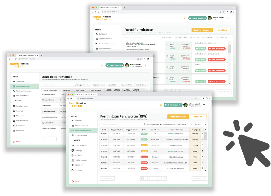Expand user menu chevron in RFQ window
The height and width of the screenshot is (196, 271).
tap(204, 105)
